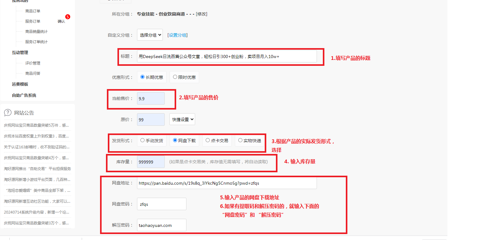Screen dimensions: 499x248
Task: Click the [修改] link next to 所在分组
Action: coord(202,14)
